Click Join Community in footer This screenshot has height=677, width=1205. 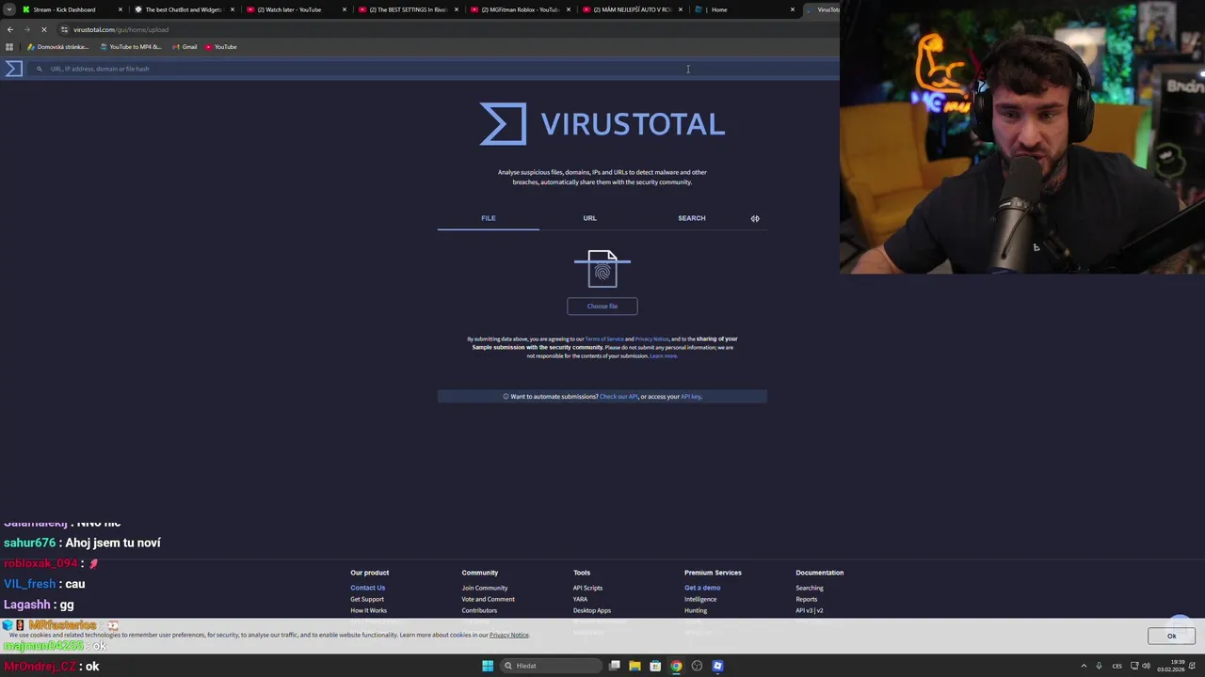[485, 588]
